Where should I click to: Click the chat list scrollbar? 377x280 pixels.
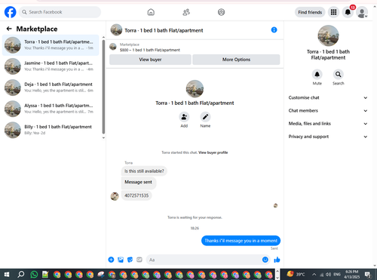[103, 87]
